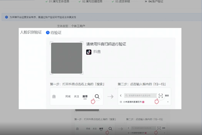Click the overlay's 第二步 instruction text

[142, 84]
